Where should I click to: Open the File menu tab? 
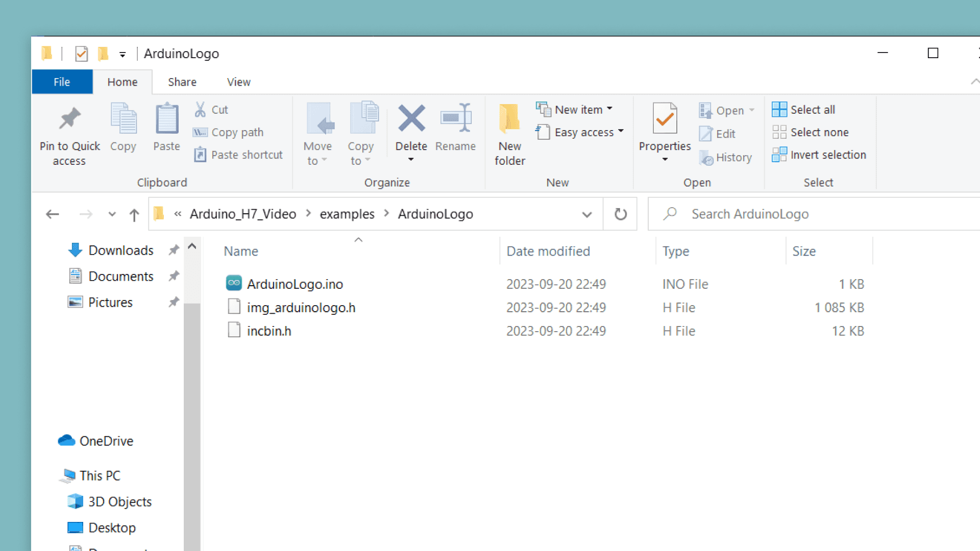coord(62,82)
